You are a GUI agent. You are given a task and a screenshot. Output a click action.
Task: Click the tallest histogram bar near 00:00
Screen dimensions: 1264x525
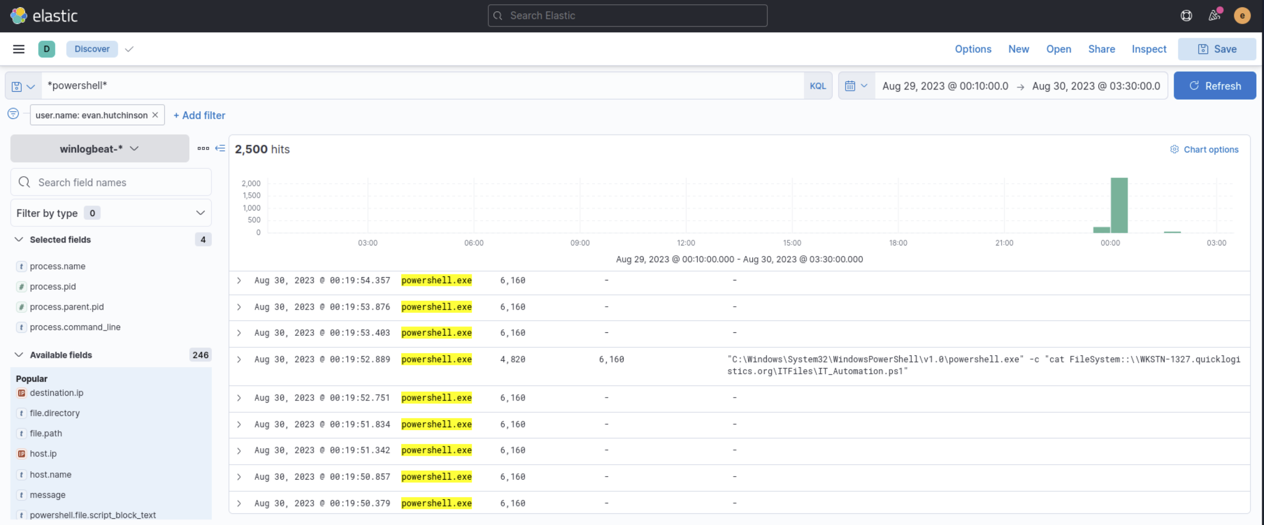[x=1119, y=205]
